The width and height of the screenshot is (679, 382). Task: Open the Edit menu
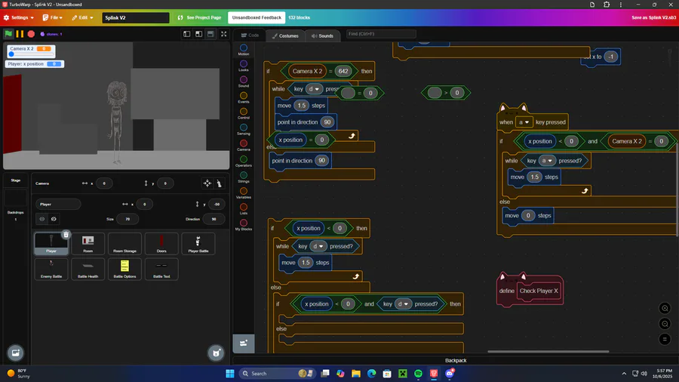click(x=82, y=18)
